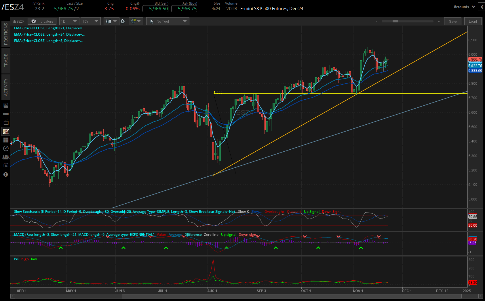The height and width of the screenshot is (301, 485).
Task: Open the Indicators editor
Action: tap(42, 21)
